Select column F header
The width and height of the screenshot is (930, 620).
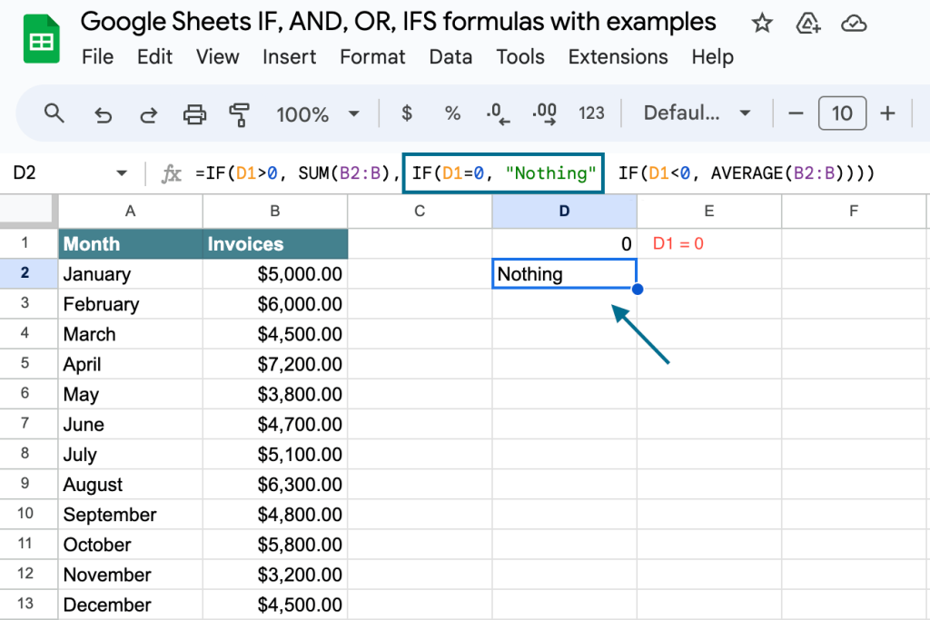point(854,211)
